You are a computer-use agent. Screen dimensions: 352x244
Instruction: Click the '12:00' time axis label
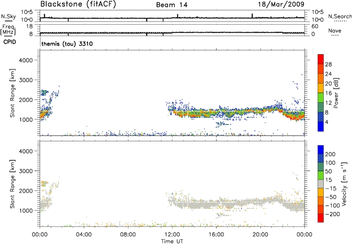172,235
